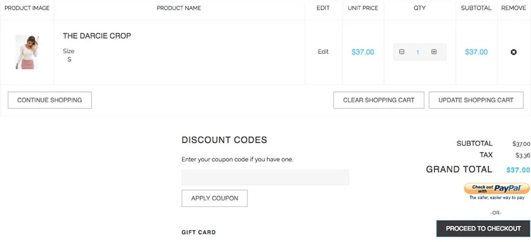Increase quantity with plus icon
The height and width of the screenshot is (242, 531).
(434, 52)
